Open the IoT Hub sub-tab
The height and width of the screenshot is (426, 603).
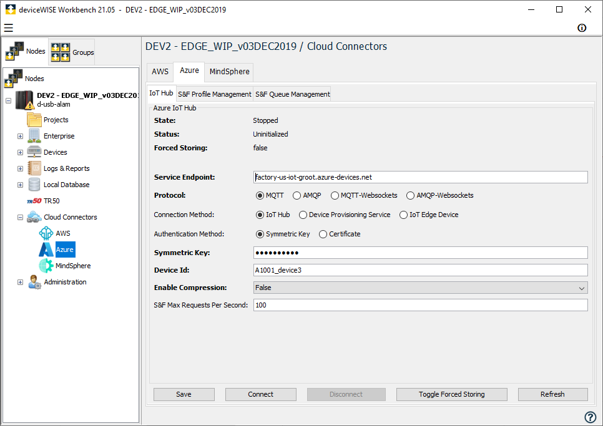(161, 94)
